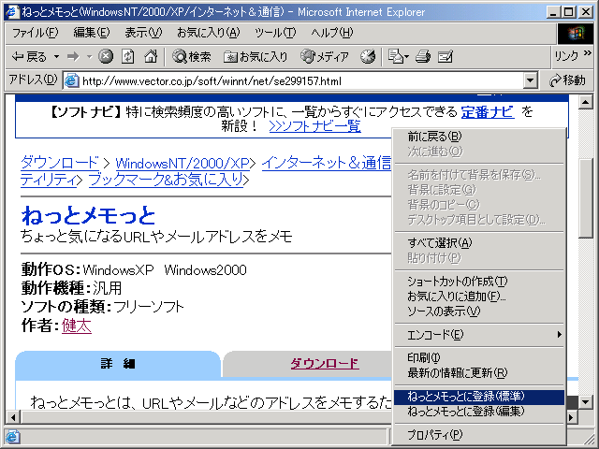The width and height of the screenshot is (599, 449).
Task: Click the text 動作OS: WindowsXP Windows2000
Action: pos(134,270)
